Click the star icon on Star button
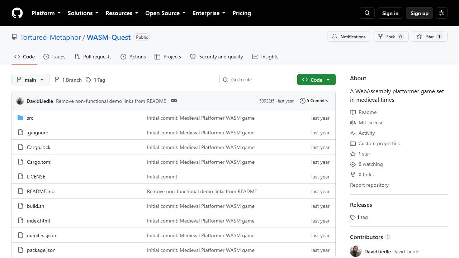This screenshot has width=459, height=258. 419,37
